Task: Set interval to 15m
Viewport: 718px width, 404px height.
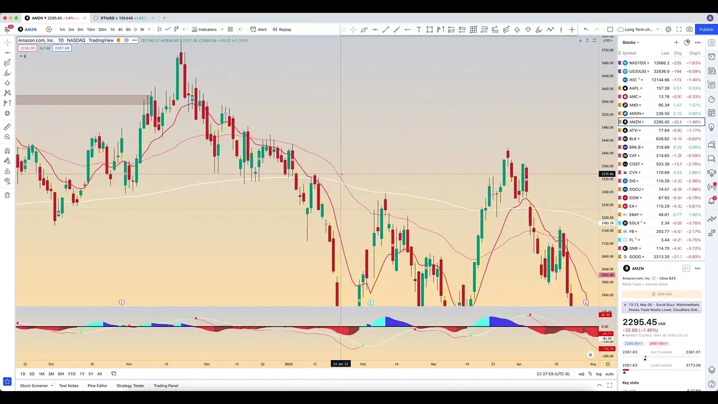Action: [x=90, y=29]
